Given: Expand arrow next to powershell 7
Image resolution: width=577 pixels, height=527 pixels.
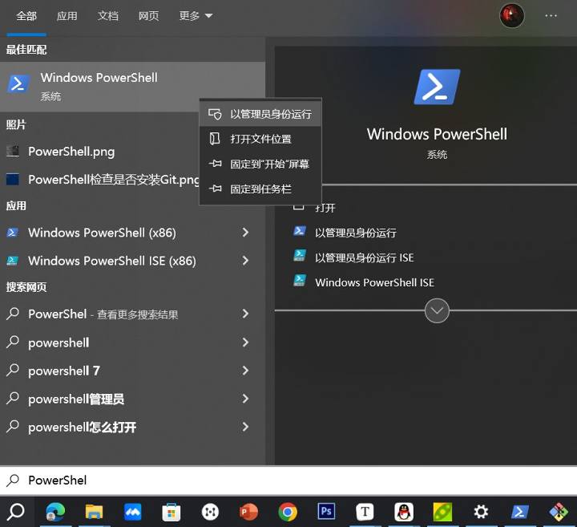Looking at the screenshot, I should (x=245, y=371).
